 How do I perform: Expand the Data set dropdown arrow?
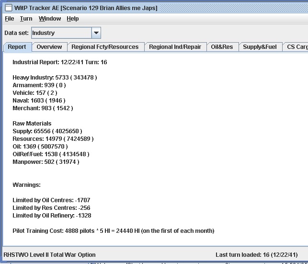(x=96, y=33)
